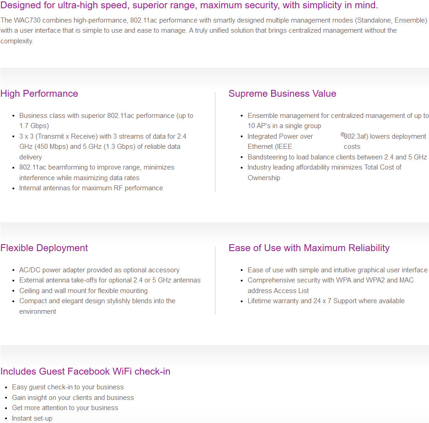Click 'External antenna take-offs' bullet text
The height and width of the screenshot is (423, 429).
(110, 280)
